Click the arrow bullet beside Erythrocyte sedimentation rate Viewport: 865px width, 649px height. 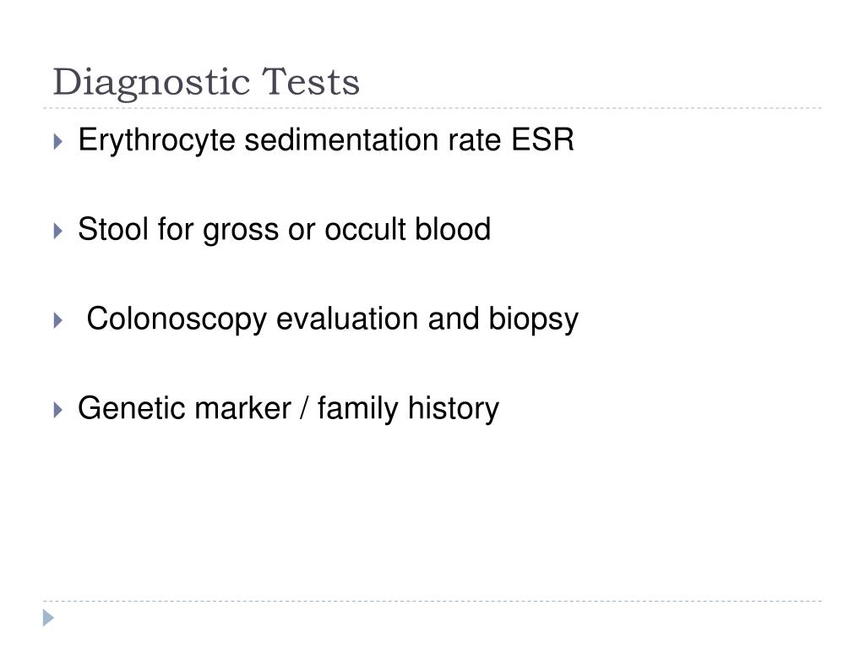58,141
